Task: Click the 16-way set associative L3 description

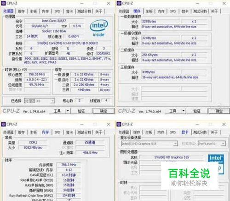Action: click(174, 77)
